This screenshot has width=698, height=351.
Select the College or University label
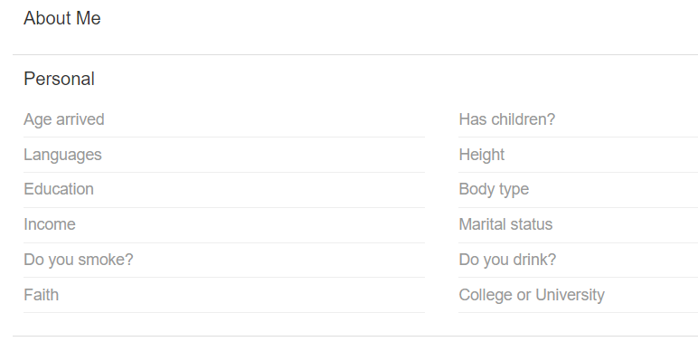point(532,295)
